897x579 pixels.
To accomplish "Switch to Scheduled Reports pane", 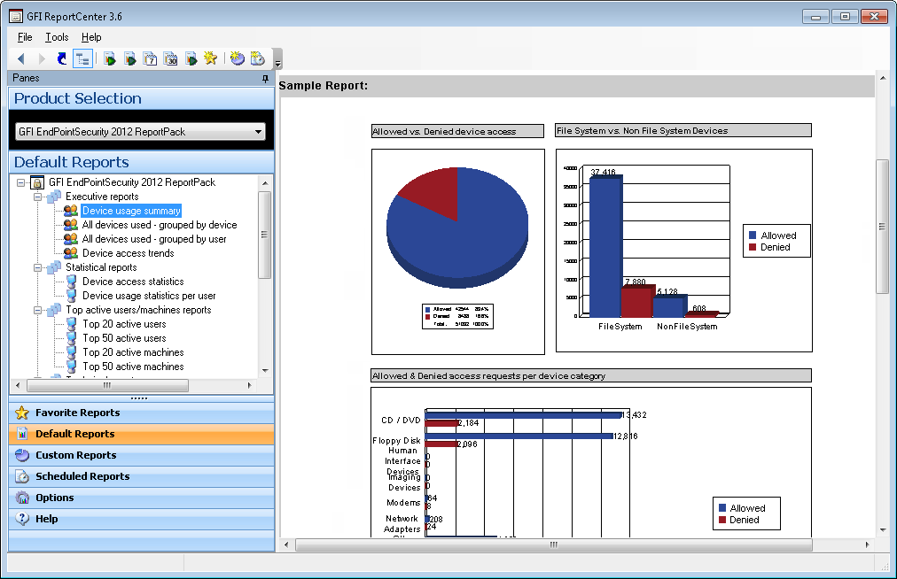I will [82, 476].
